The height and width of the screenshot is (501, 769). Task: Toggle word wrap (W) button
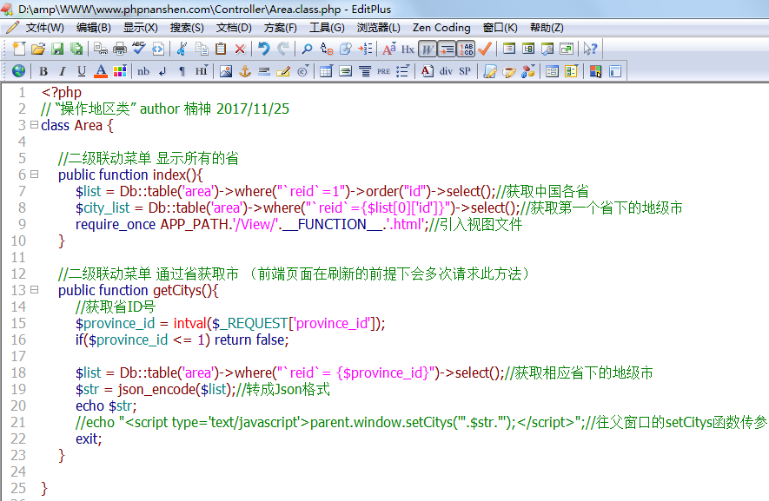[x=428, y=49]
